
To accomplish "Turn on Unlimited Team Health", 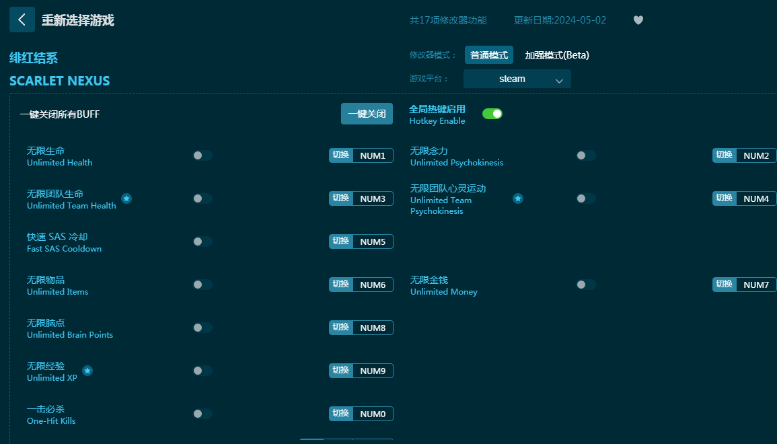I will (202, 198).
